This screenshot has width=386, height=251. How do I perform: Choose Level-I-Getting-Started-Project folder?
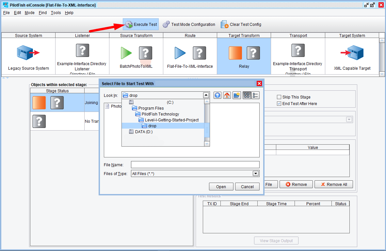(163, 120)
